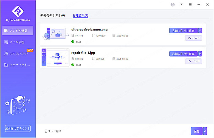The height and width of the screenshot is (138, 214).
Task: Click the trash icon to delete all
Action: [x=46, y=131]
